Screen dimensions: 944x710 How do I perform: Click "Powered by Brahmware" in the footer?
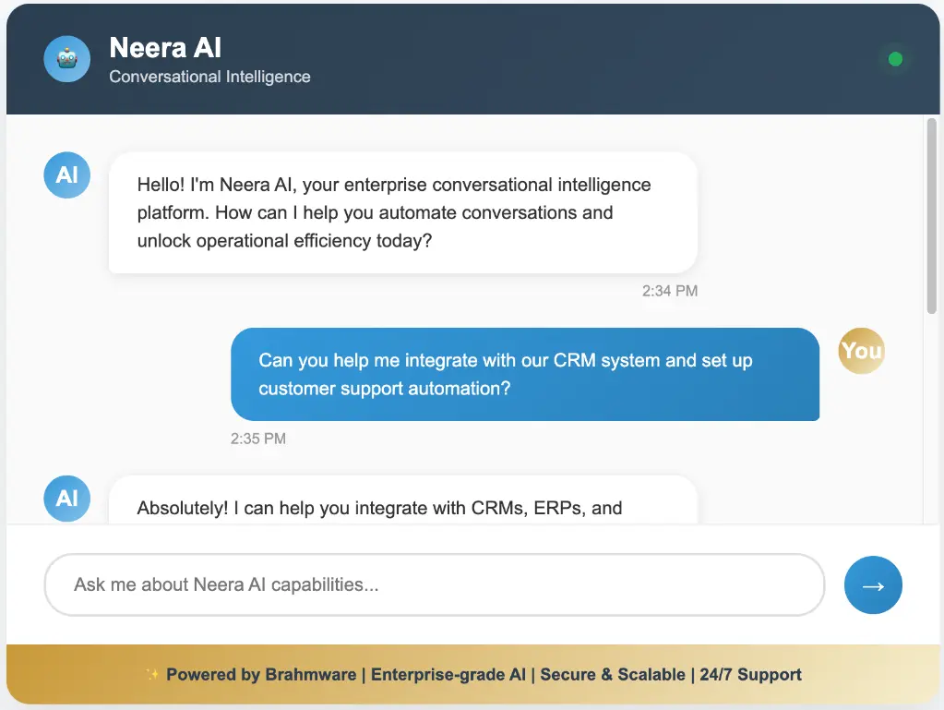click(x=260, y=675)
